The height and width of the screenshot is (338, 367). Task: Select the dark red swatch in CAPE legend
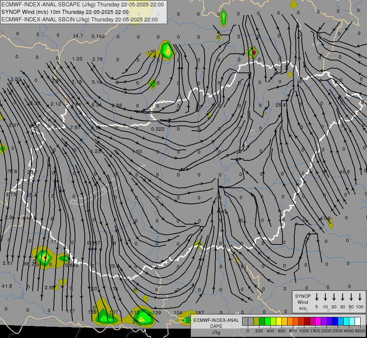(x=307, y=321)
